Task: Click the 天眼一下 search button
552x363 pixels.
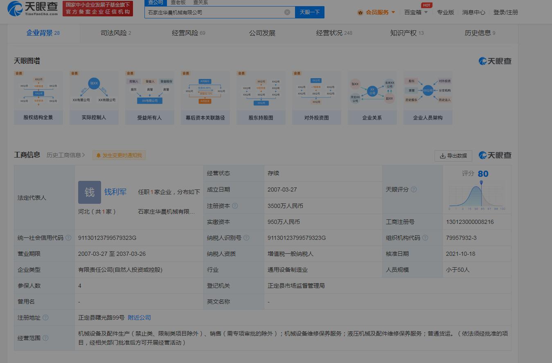Action: tap(310, 12)
